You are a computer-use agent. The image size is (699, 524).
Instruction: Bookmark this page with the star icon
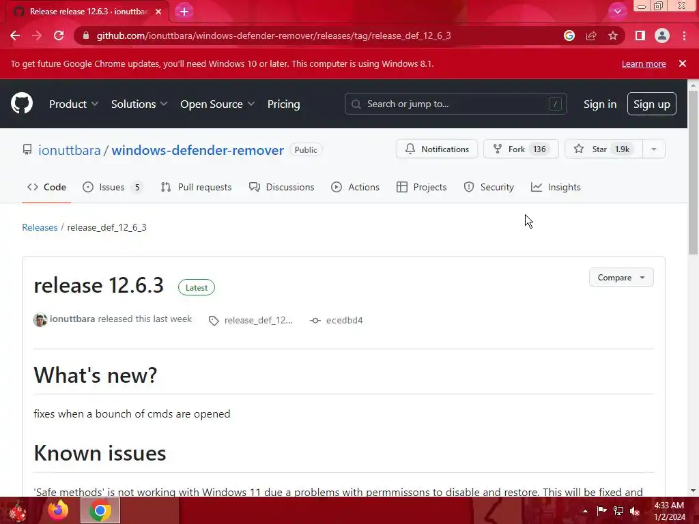[x=613, y=35]
